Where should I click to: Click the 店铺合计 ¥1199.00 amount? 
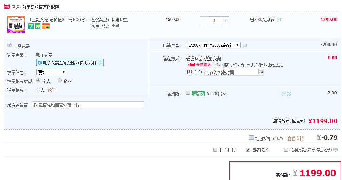323,121
